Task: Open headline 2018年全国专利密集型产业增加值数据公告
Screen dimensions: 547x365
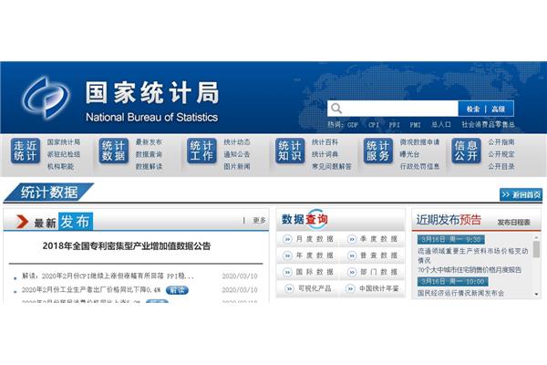Action: 127,245
